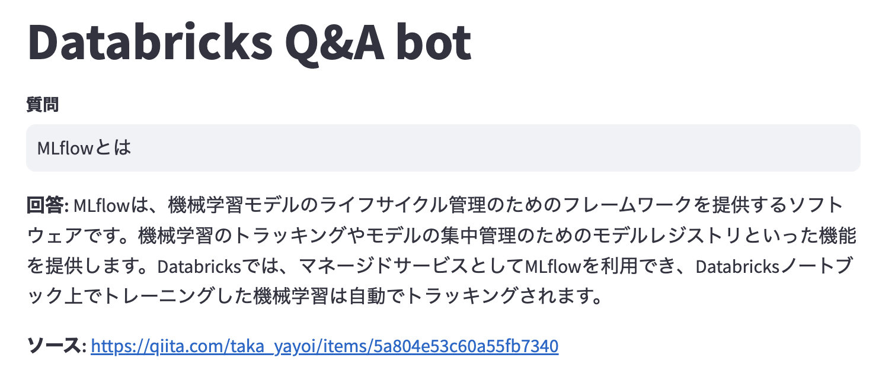895x380 pixels.
Task: Click the end of the question input field
Action: (830, 147)
